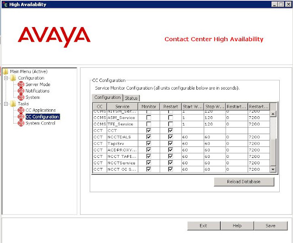Click the High Availability title bar icon
293x243 pixels.
point(5,4)
